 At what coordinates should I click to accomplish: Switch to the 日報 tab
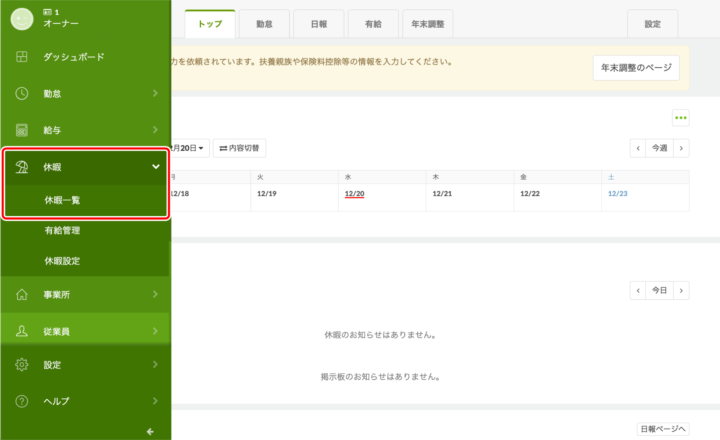pyautogui.click(x=318, y=24)
